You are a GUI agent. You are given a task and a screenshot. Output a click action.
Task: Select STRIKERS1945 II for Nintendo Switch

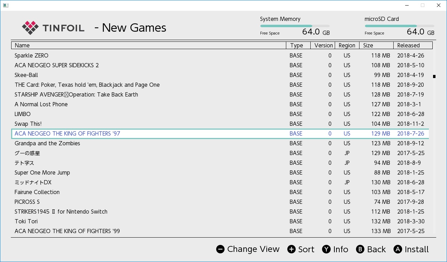(x=220, y=211)
